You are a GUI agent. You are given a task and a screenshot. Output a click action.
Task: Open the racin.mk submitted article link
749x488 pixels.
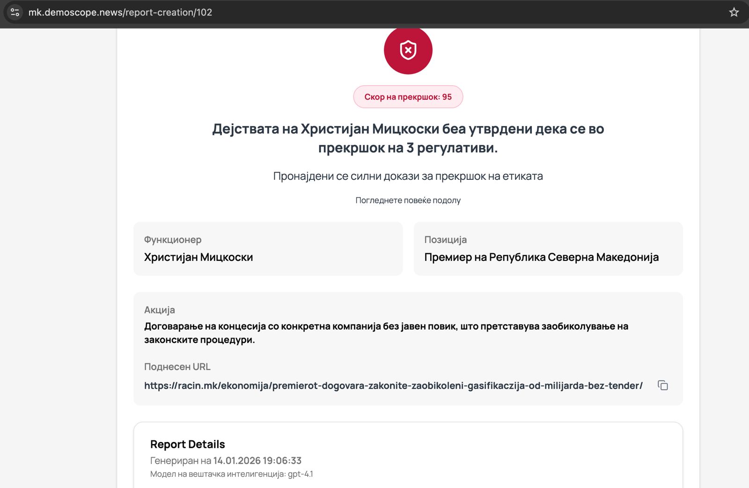(x=393, y=385)
